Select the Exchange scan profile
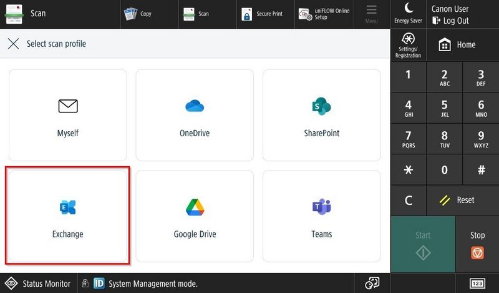499x293 pixels. pyautogui.click(x=67, y=216)
